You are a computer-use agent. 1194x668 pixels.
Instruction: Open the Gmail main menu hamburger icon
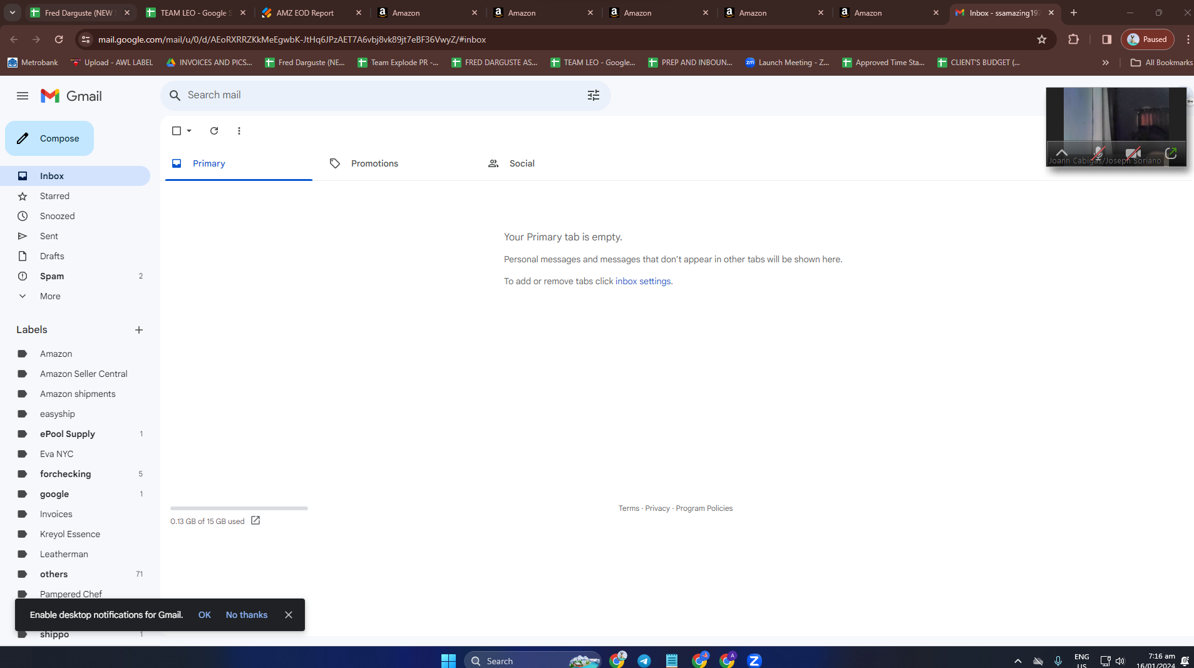coord(23,96)
